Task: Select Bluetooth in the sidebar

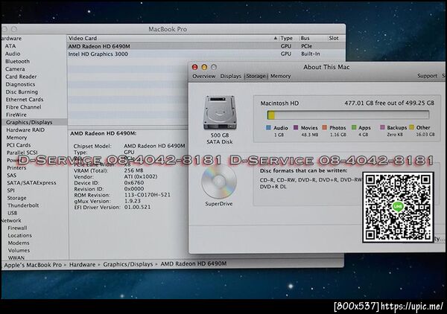Action: click(17, 61)
